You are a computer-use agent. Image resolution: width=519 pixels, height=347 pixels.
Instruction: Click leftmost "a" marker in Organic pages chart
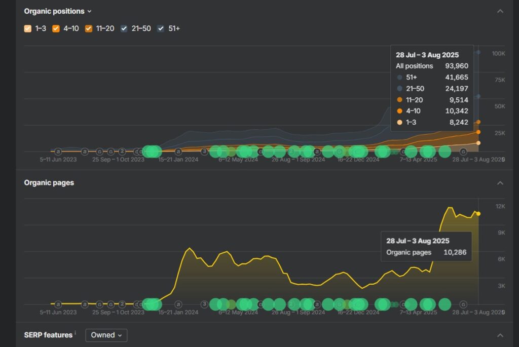pos(58,304)
